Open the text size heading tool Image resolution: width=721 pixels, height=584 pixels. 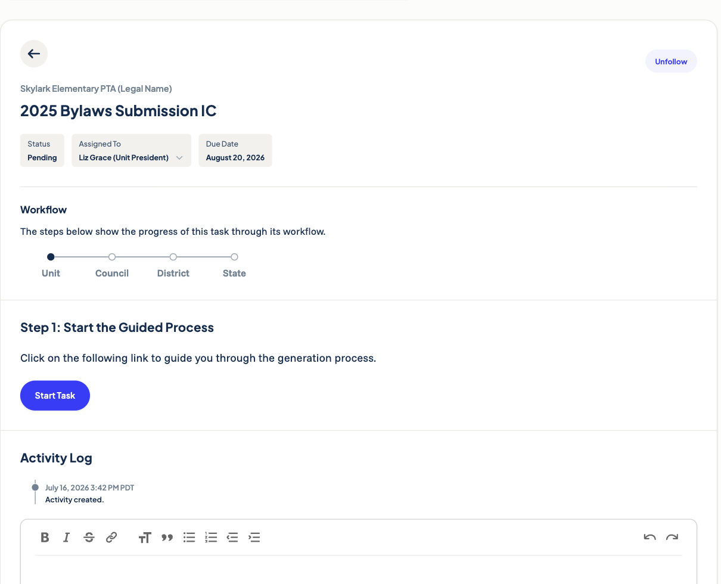(145, 538)
